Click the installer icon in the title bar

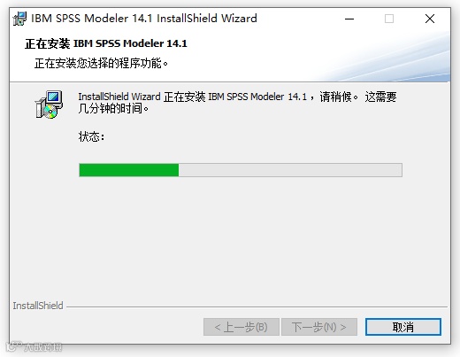tap(19, 19)
